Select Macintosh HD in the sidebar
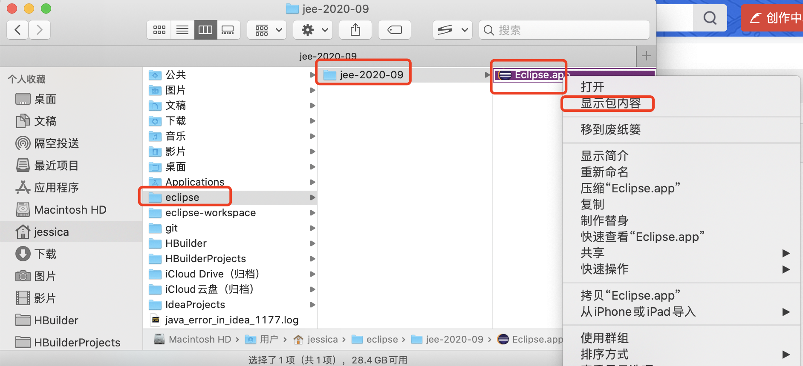 coord(71,210)
